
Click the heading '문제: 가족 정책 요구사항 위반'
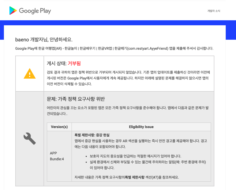coord(76,99)
